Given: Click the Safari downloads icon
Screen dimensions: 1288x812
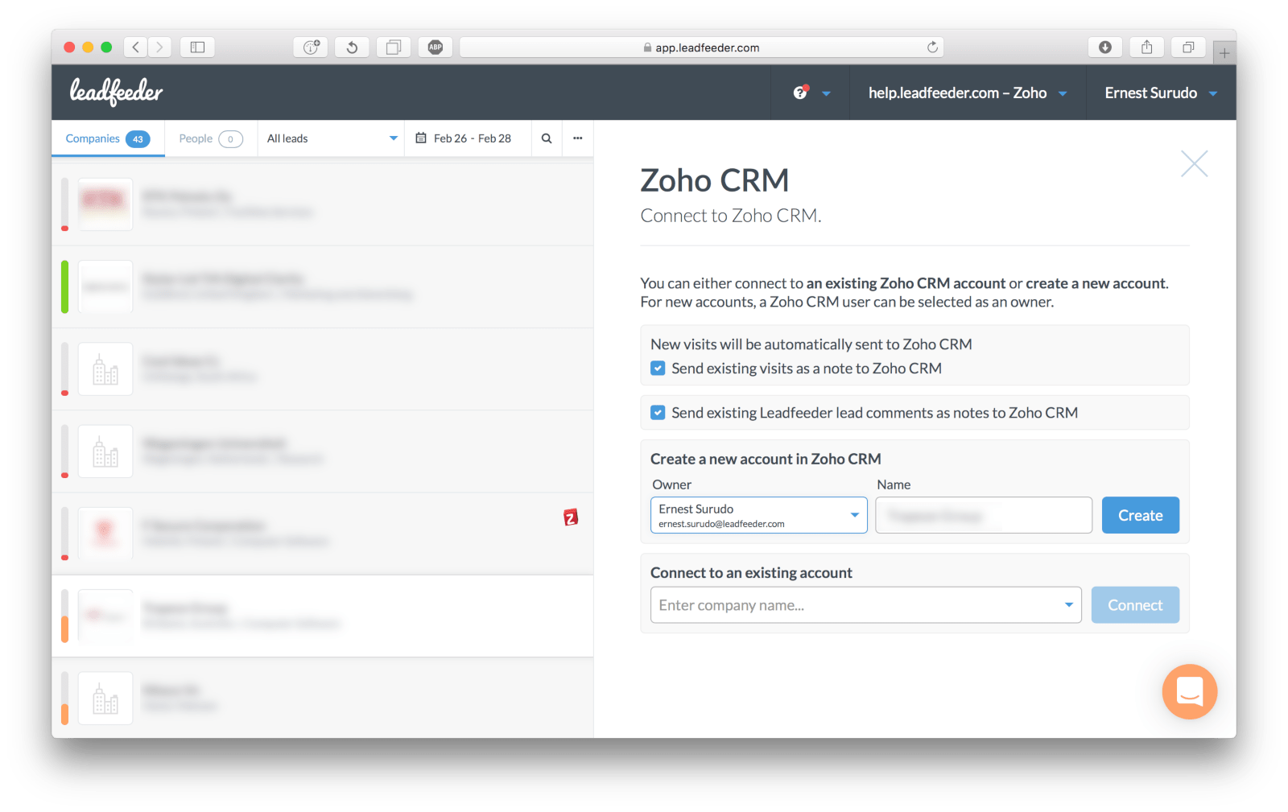Looking at the screenshot, I should click(1105, 47).
